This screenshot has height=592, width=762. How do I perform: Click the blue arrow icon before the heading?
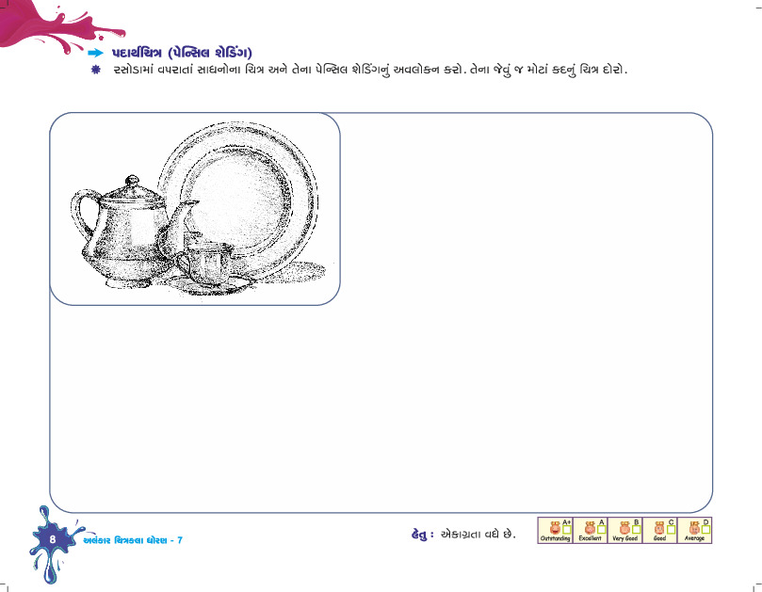point(96,53)
